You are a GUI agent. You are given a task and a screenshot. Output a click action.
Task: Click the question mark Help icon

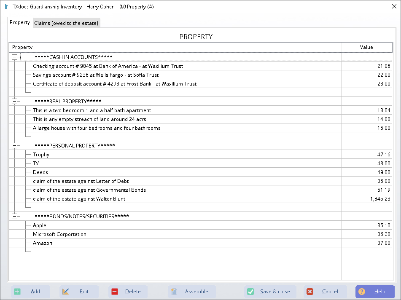coord(362,292)
